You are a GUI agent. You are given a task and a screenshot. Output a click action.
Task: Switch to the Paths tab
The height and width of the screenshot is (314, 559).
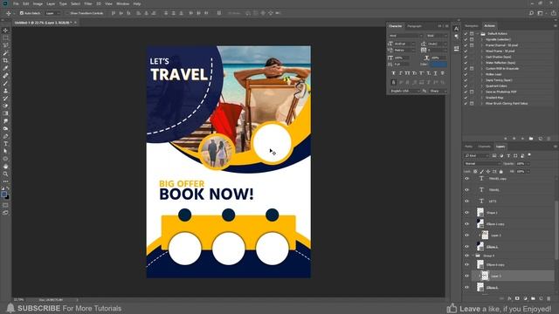(468, 147)
